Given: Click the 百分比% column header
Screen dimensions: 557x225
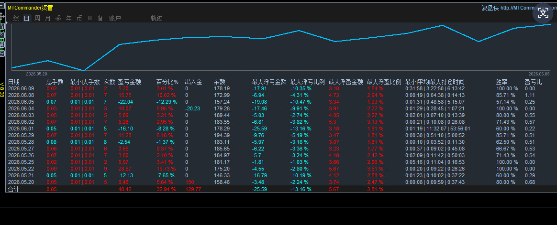Looking at the screenshot, I should 167,82.
